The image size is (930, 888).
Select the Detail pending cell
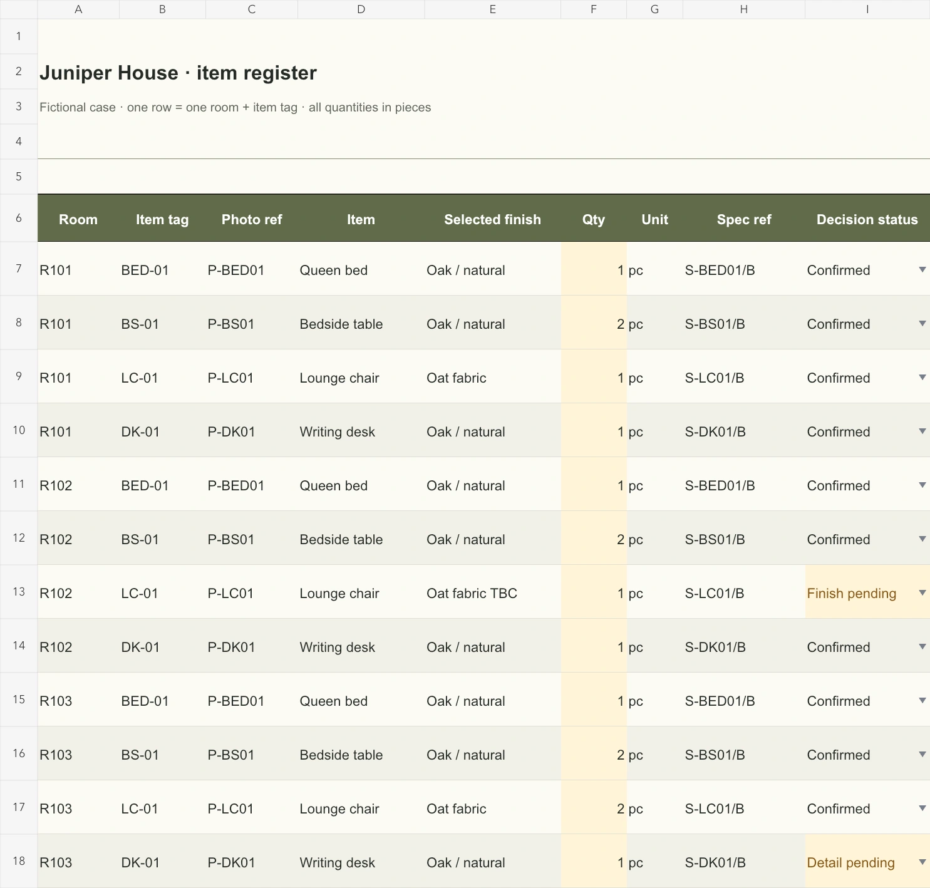[x=867, y=861]
